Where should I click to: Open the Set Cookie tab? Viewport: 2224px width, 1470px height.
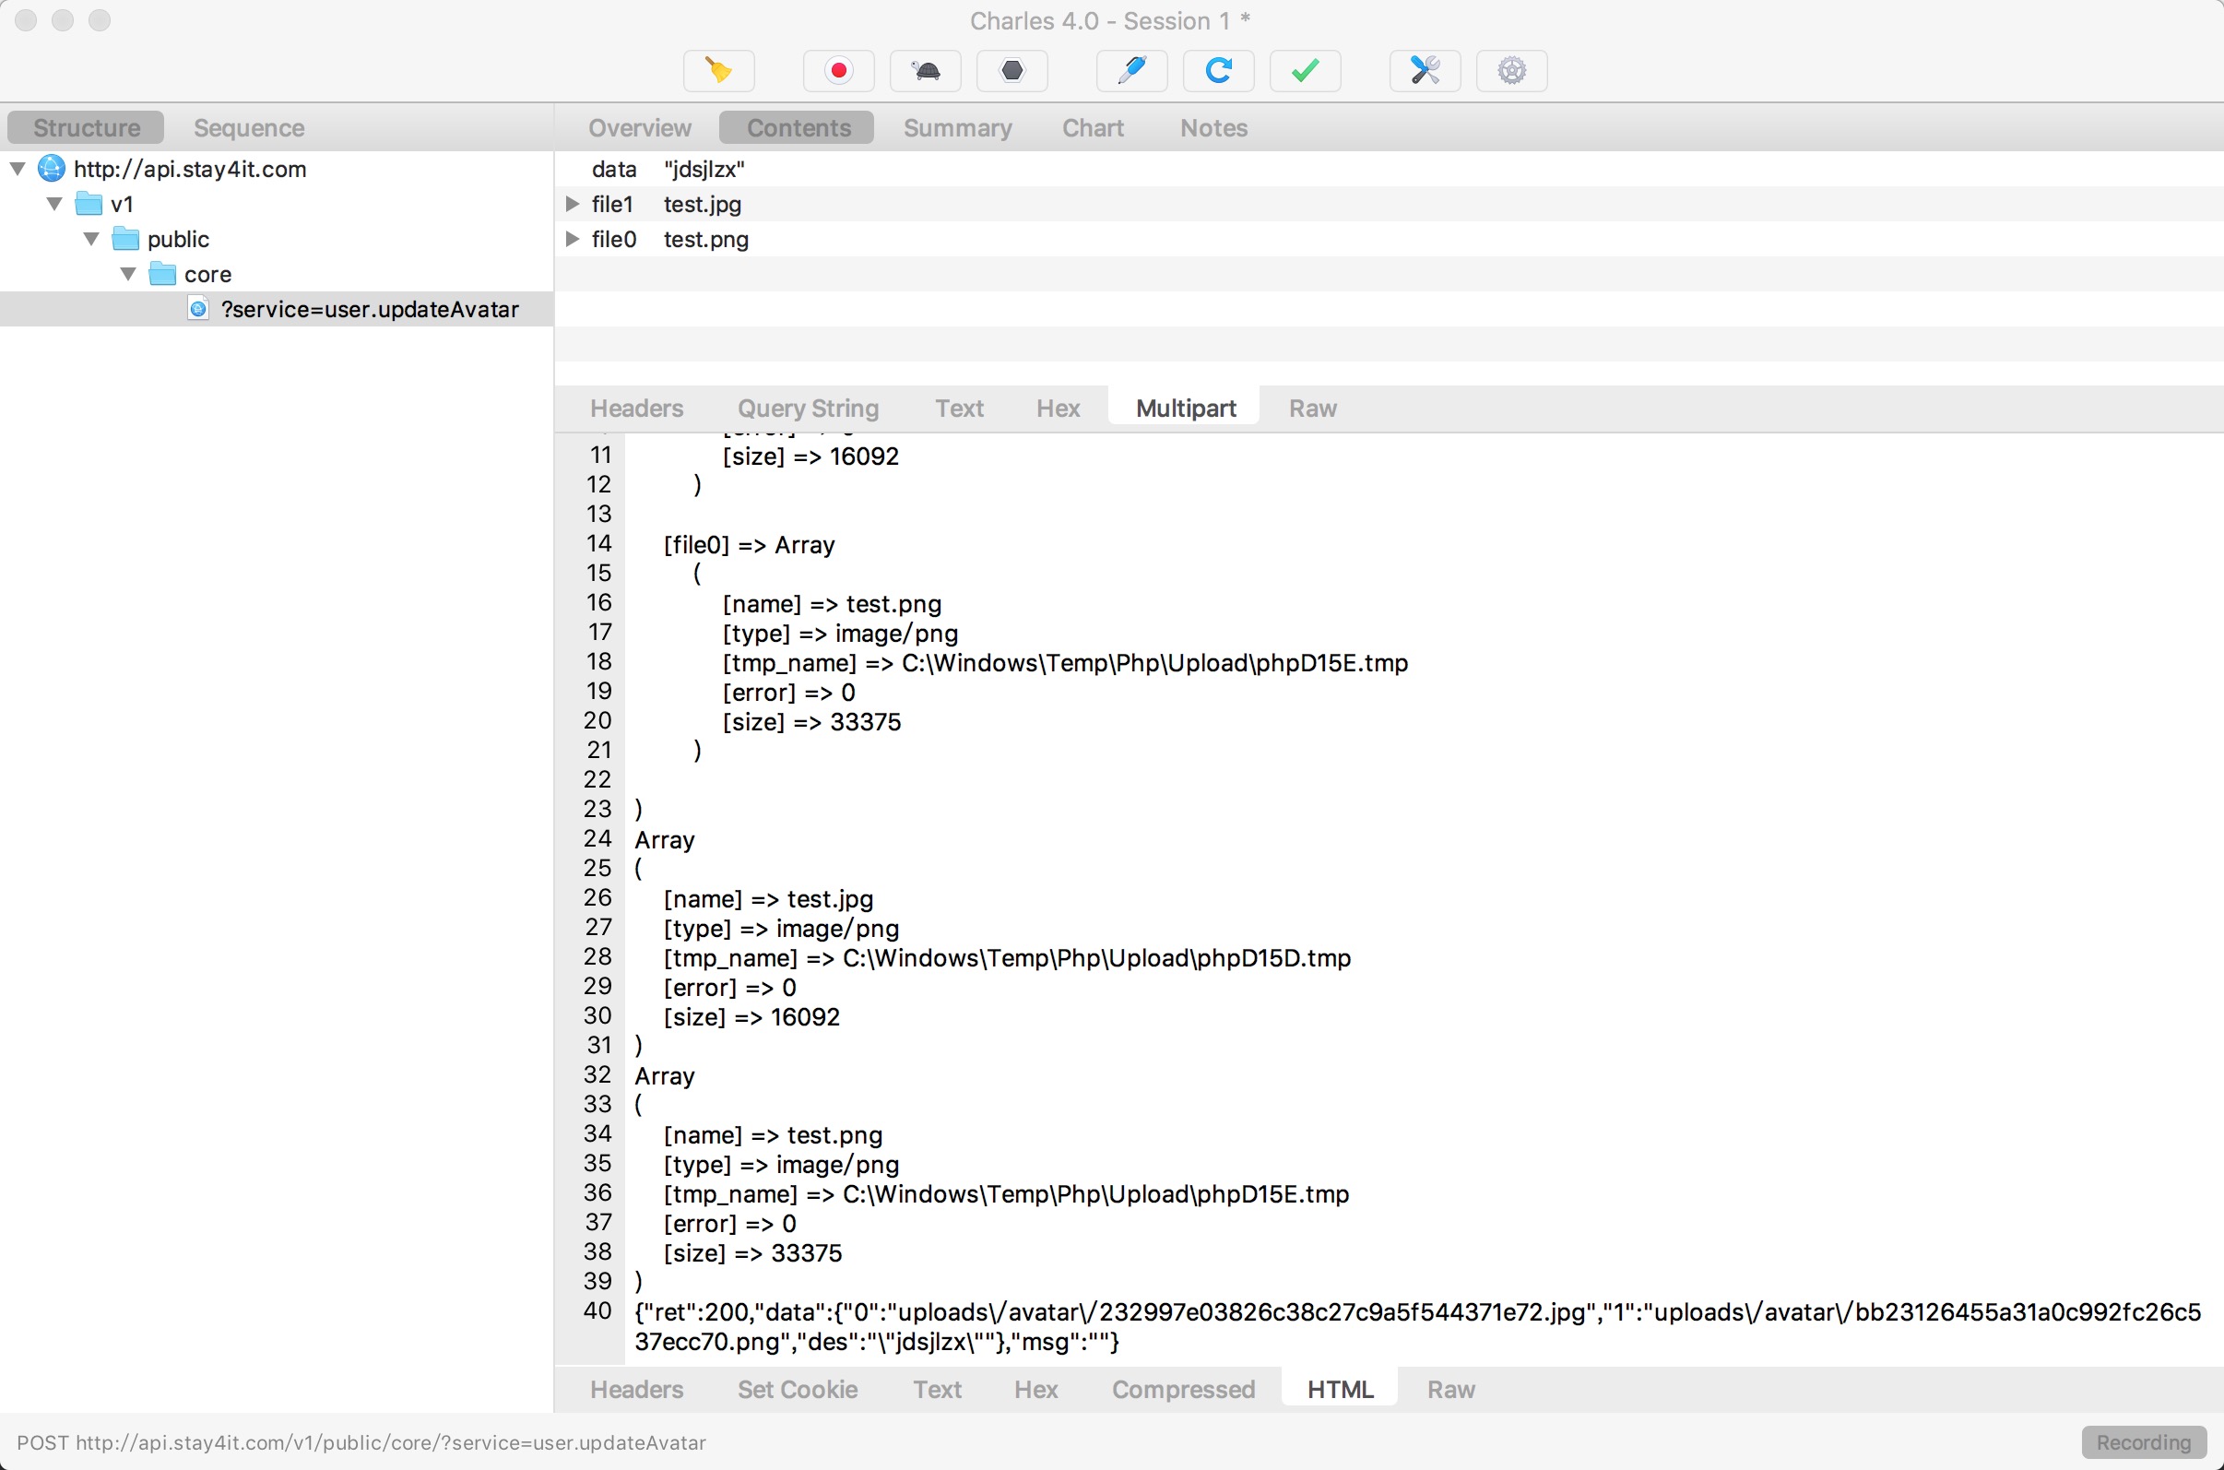coord(797,1390)
